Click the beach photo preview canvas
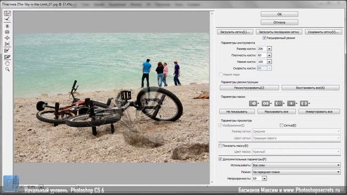Viewport: 347px width, 195px height. (x=112, y=97)
